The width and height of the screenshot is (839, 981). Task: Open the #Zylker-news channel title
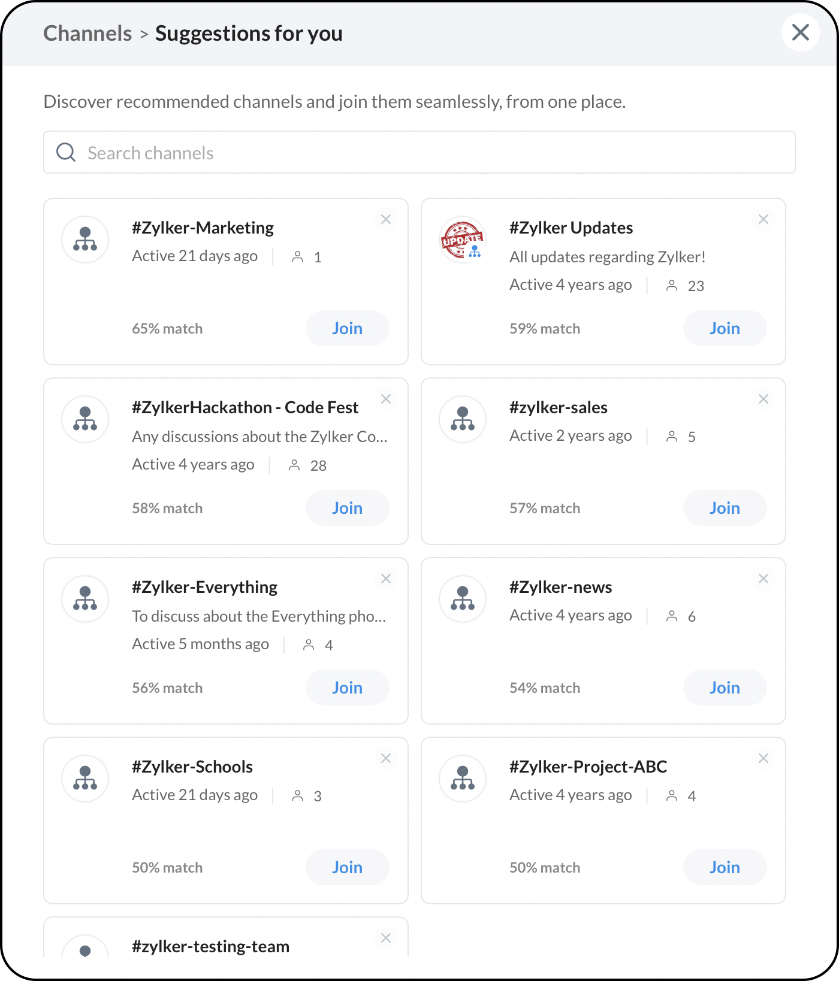[560, 587]
